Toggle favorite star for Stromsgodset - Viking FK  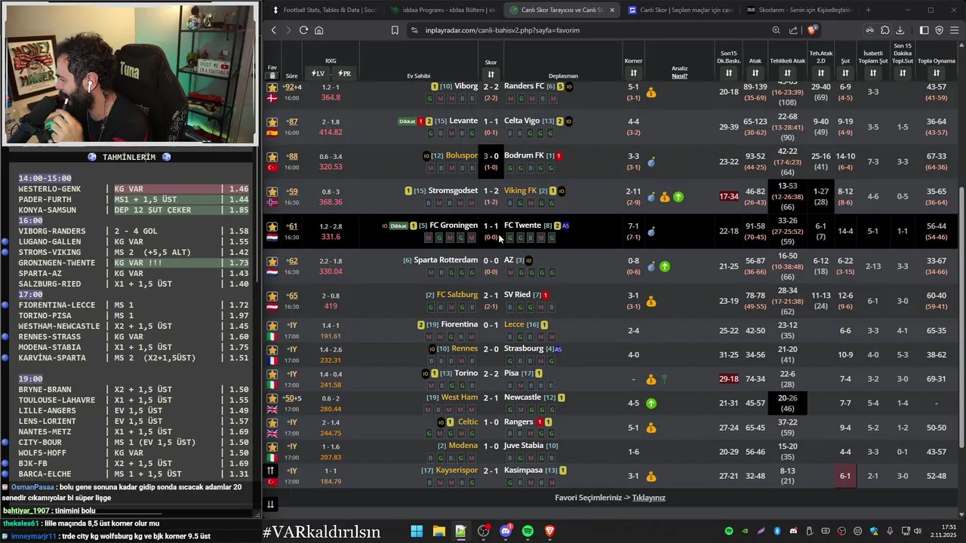pyautogui.click(x=272, y=192)
